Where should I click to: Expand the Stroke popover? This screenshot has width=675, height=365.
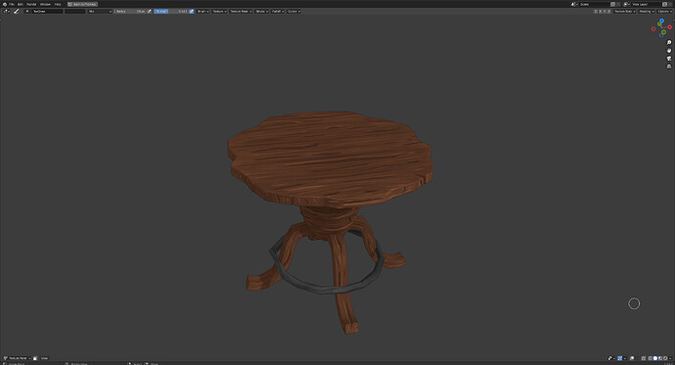coord(262,11)
